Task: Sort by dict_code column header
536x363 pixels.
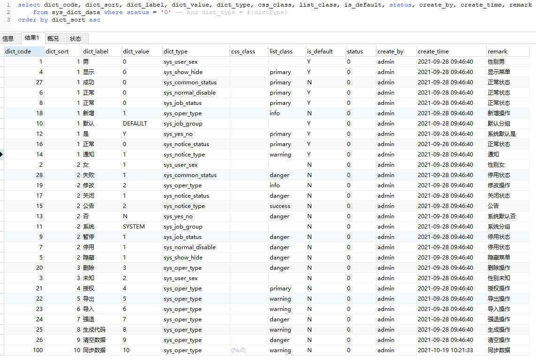Action: pyautogui.click(x=24, y=51)
